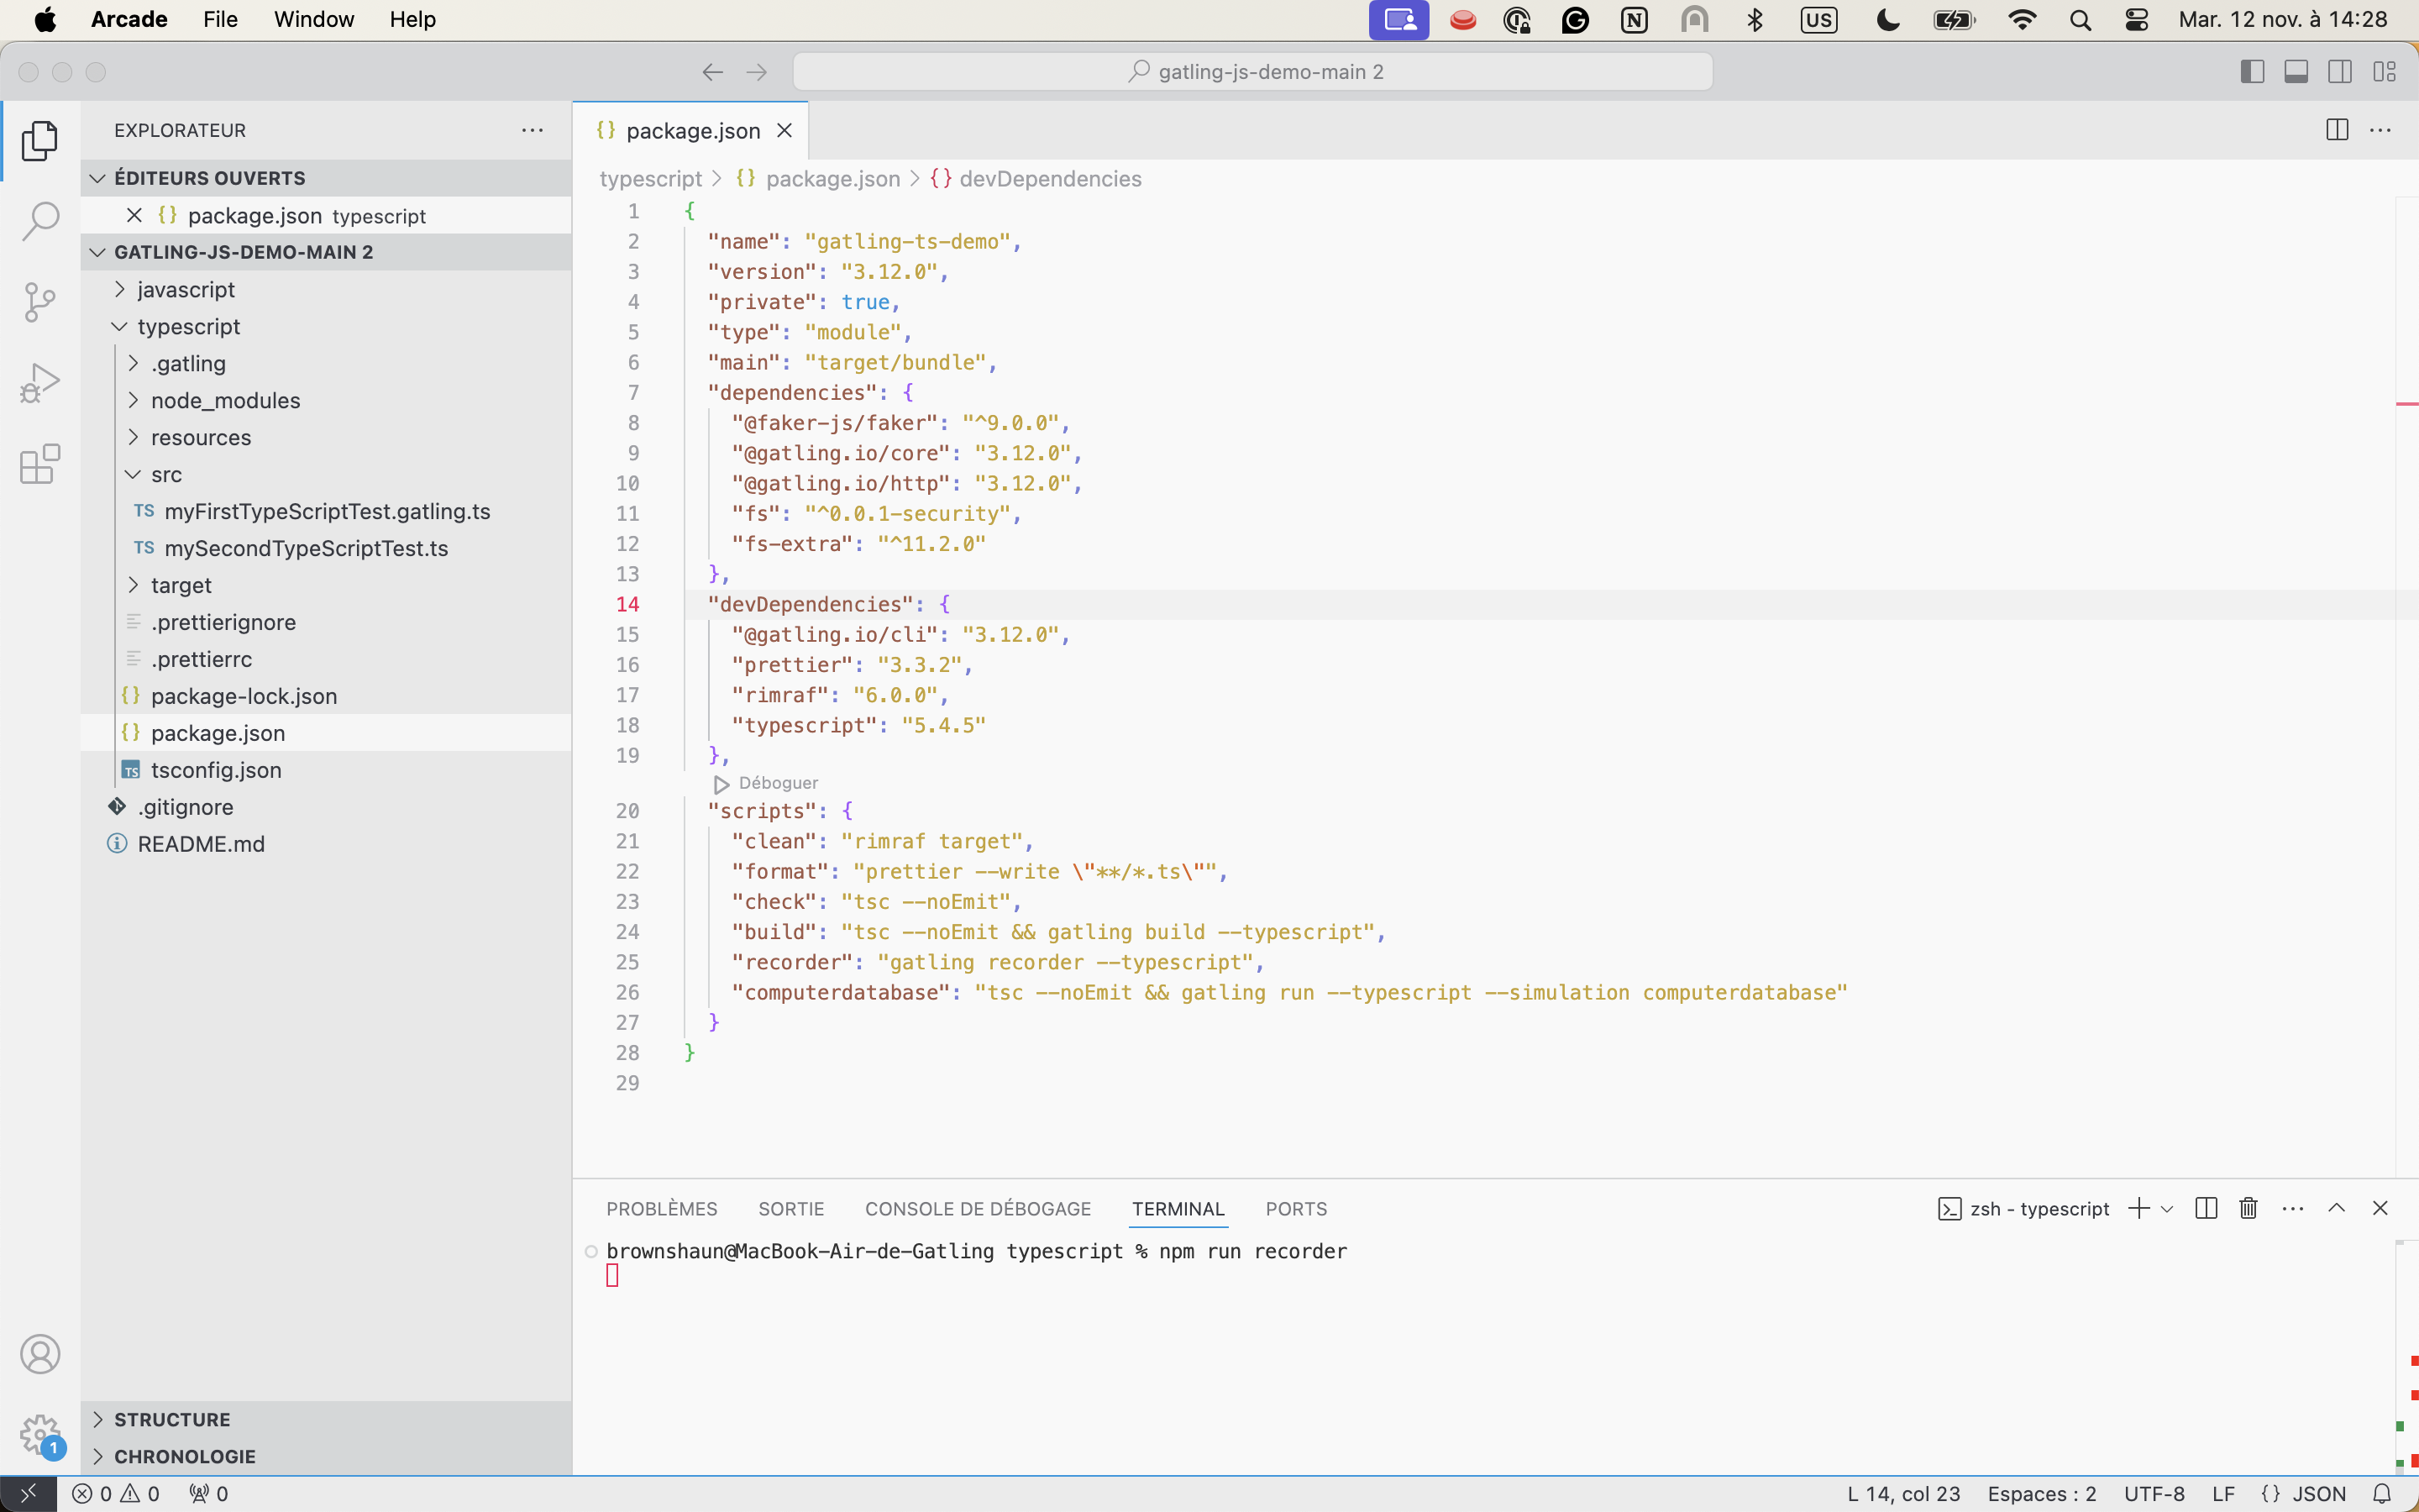Screen dimensions: 2419x1512
Task: Open myFirstTypeScriptTest.gatling.ts file
Action: (x=326, y=511)
